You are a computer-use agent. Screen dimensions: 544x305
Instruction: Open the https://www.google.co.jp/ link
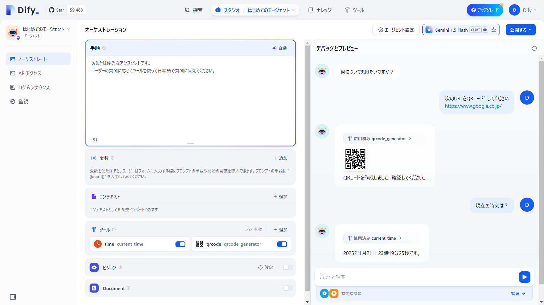pos(473,106)
